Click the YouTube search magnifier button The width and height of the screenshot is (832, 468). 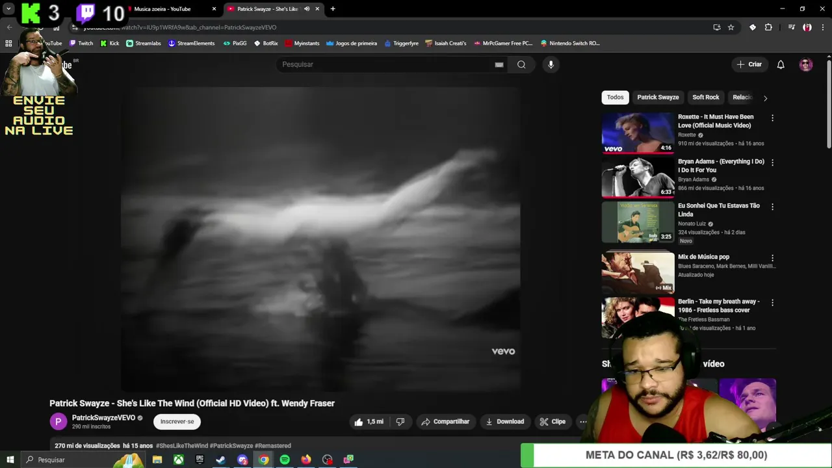521,64
